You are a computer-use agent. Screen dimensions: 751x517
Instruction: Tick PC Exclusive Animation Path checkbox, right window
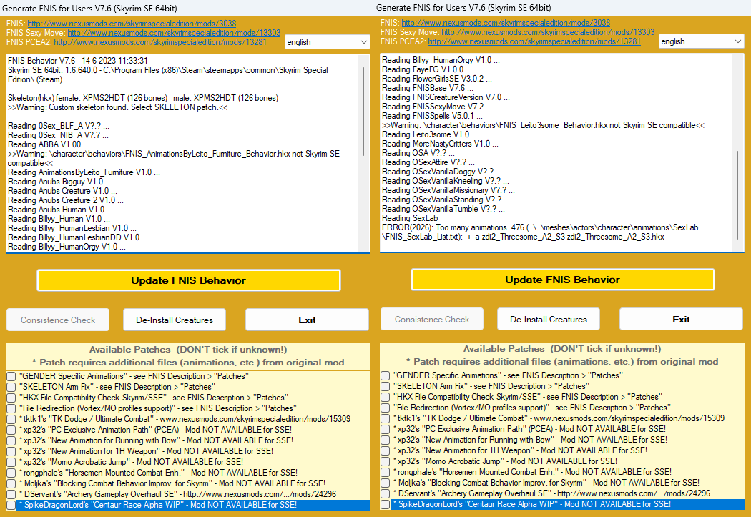tap(386, 429)
